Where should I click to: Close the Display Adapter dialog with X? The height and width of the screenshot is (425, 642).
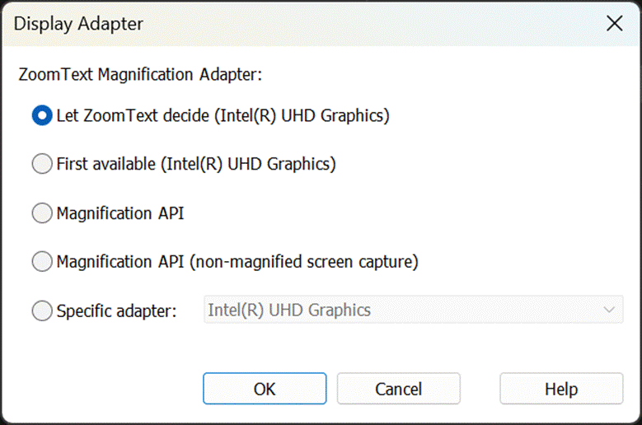tap(614, 24)
